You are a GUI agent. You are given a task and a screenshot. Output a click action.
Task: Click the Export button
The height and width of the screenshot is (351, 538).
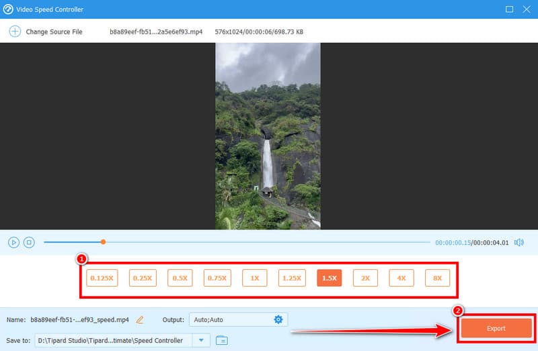pos(496,328)
